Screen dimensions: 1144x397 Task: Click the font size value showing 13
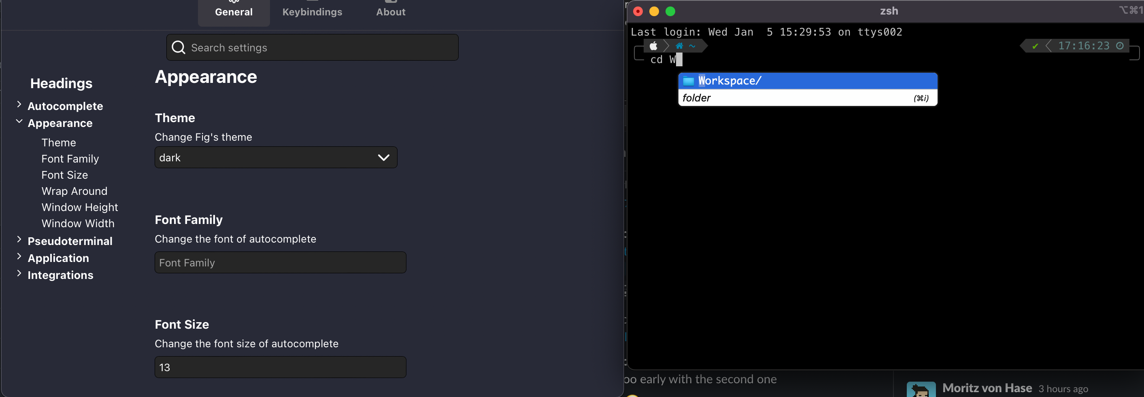point(280,367)
